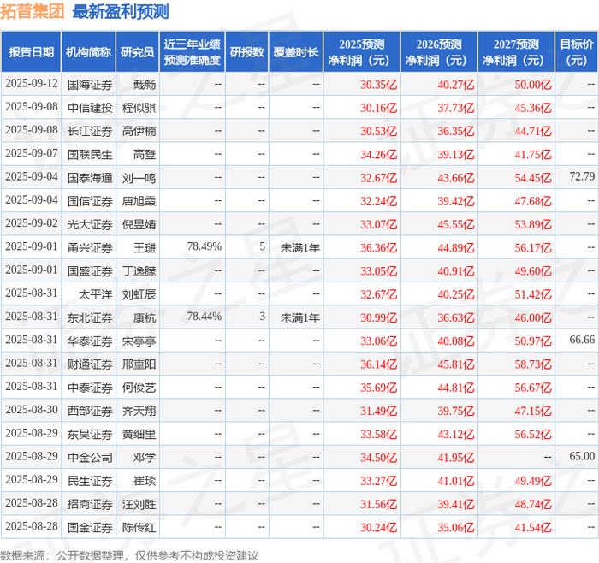Click analyst name 黄细里

tap(139, 435)
